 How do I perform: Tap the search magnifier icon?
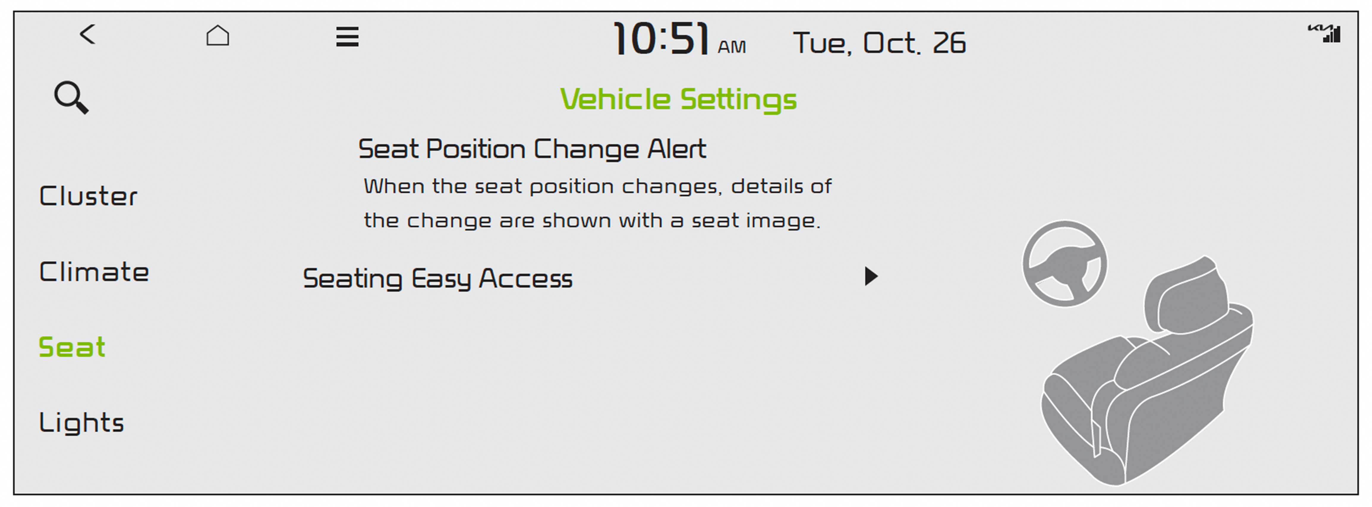(71, 98)
